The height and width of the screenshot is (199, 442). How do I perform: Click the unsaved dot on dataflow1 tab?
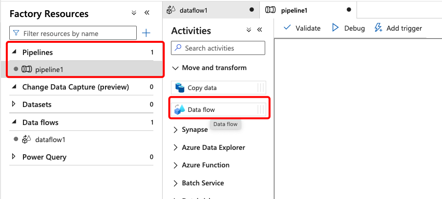(x=252, y=10)
